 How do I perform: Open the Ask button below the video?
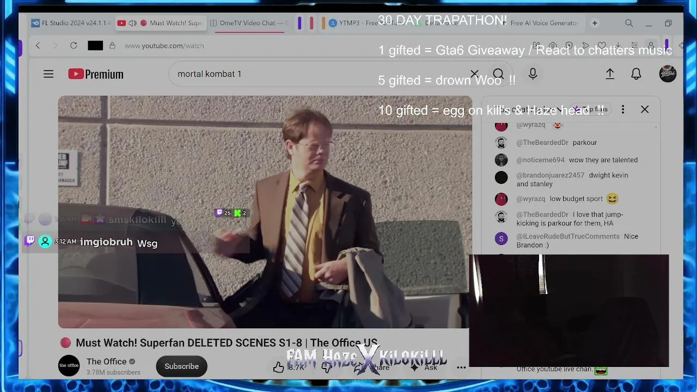(425, 367)
